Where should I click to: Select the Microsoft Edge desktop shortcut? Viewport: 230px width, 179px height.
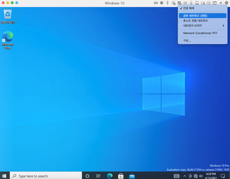pyautogui.click(x=7, y=40)
